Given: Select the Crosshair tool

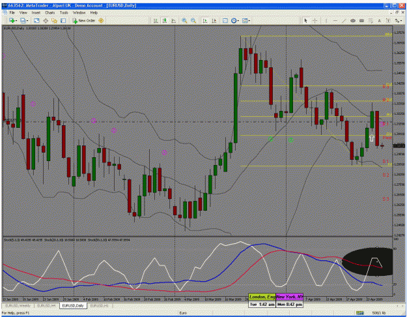Looking at the screenshot, I should (315, 20).
